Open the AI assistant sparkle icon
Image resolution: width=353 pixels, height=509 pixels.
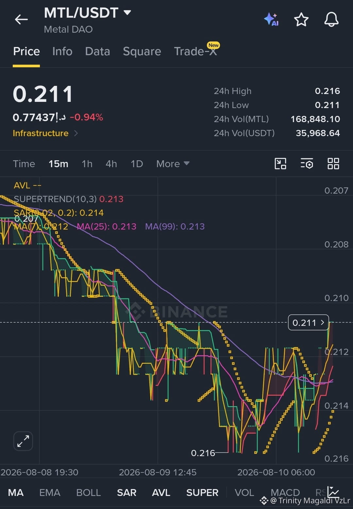(271, 20)
